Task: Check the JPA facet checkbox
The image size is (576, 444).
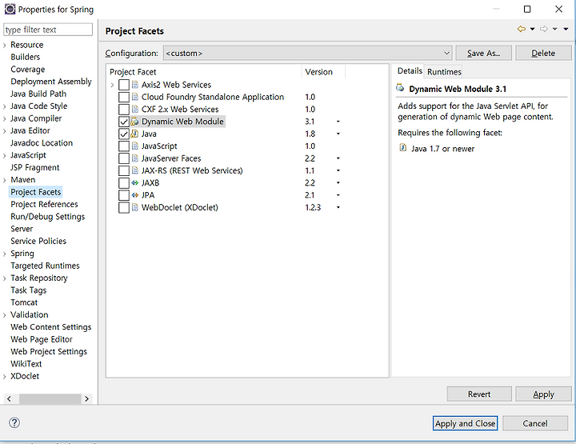Action: click(124, 195)
